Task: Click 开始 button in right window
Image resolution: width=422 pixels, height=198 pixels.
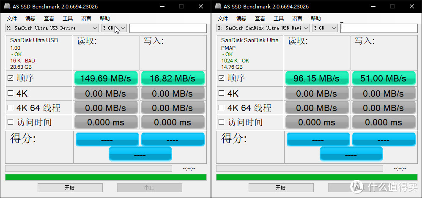Action: 281,187
